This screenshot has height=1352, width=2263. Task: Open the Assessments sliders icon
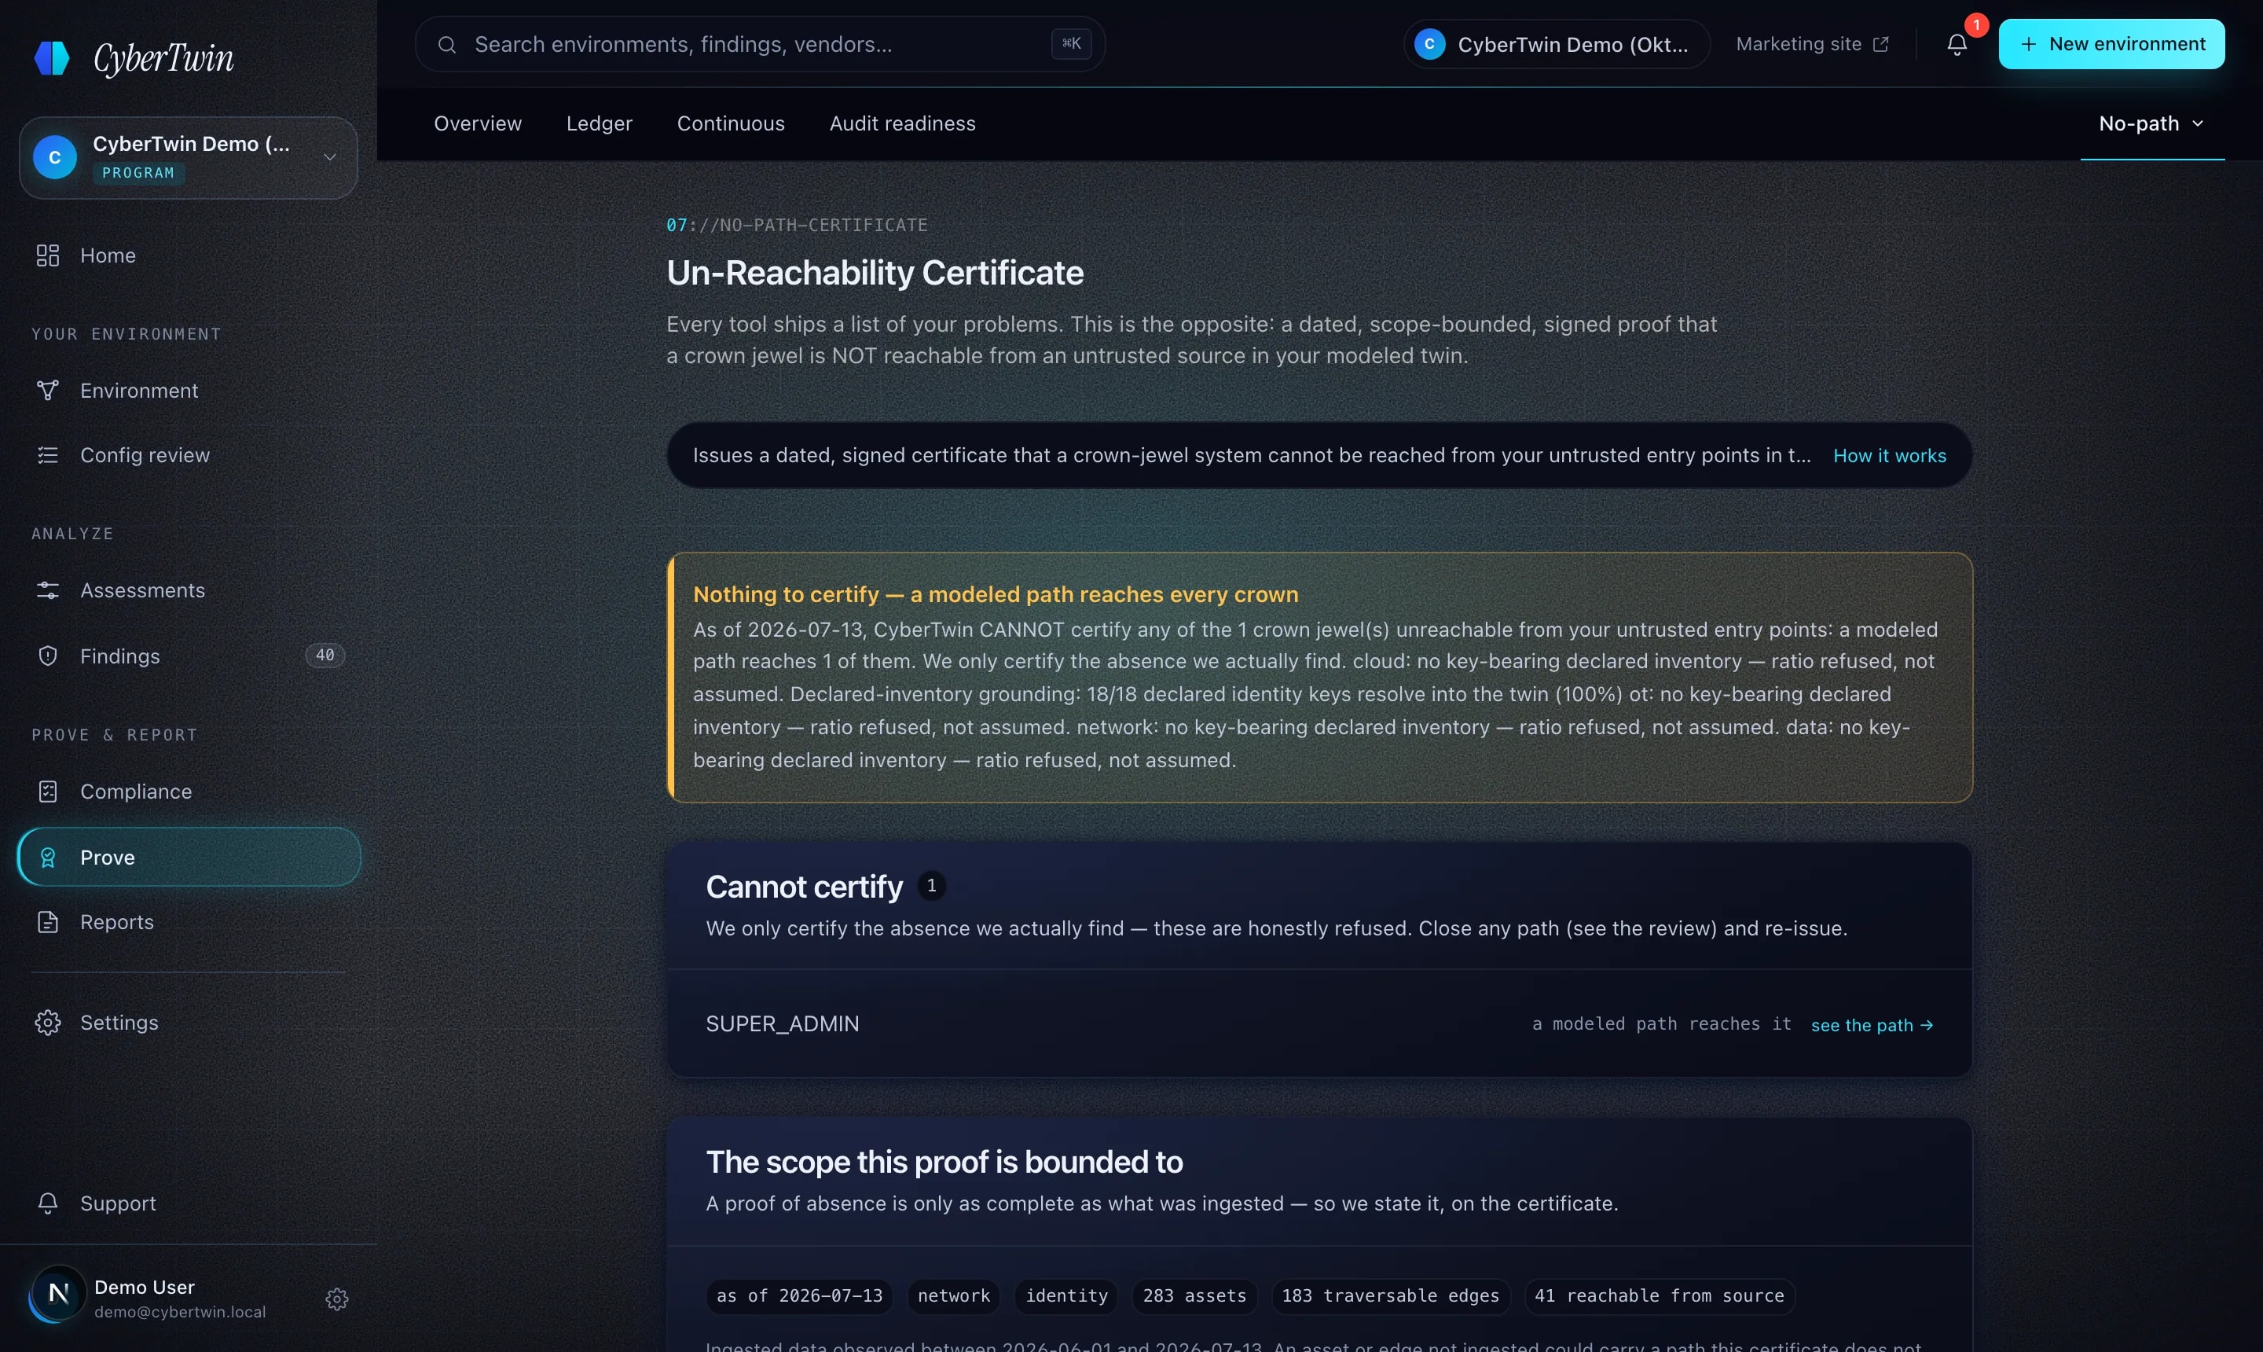point(47,590)
